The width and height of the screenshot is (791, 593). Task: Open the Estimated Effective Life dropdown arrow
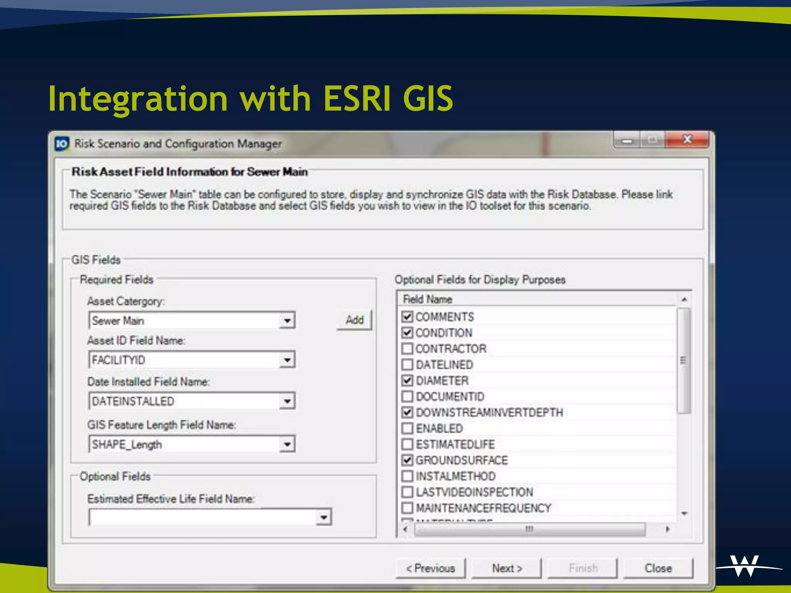pyautogui.click(x=323, y=517)
